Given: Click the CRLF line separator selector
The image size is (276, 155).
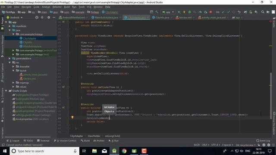Looking at the screenshot, I should [x=205, y=145].
